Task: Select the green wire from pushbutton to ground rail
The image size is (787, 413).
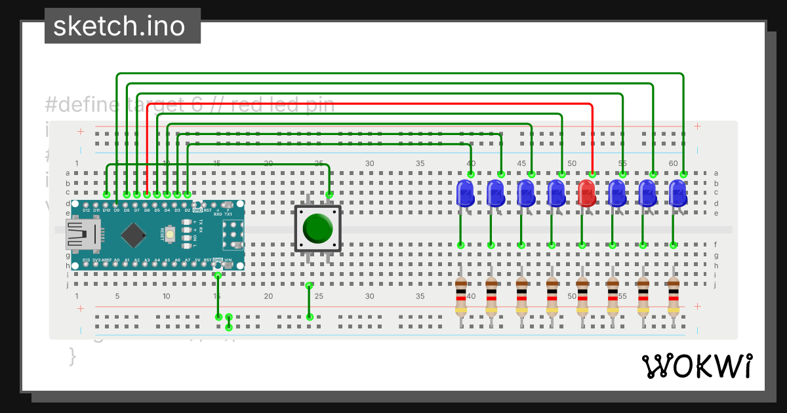Action: pos(310,302)
